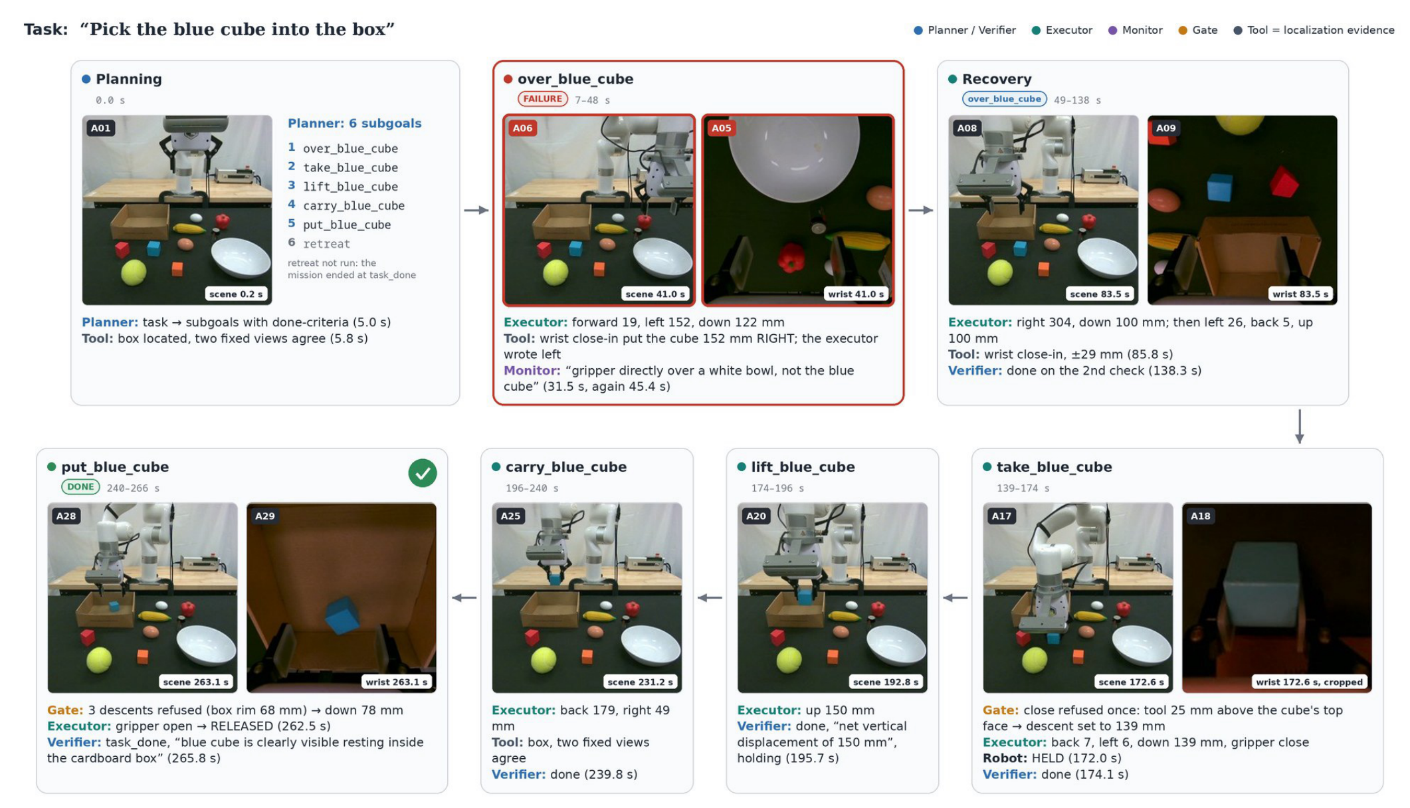Select subgoal 3 lift_blue_cube in planner list

pos(343,187)
